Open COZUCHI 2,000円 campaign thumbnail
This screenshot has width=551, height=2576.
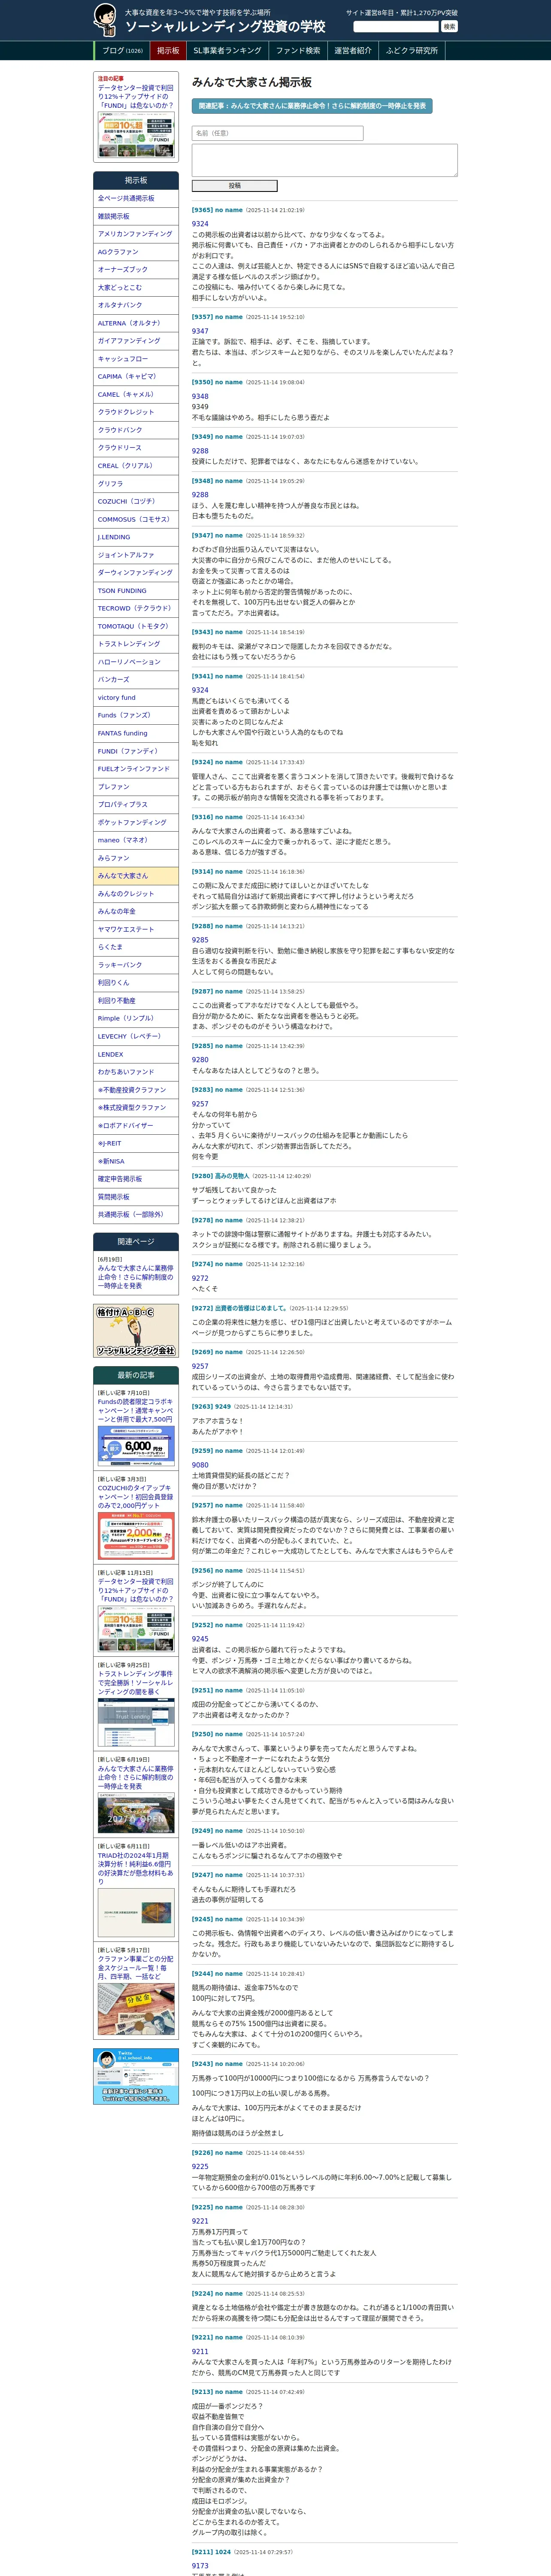tap(136, 1536)
